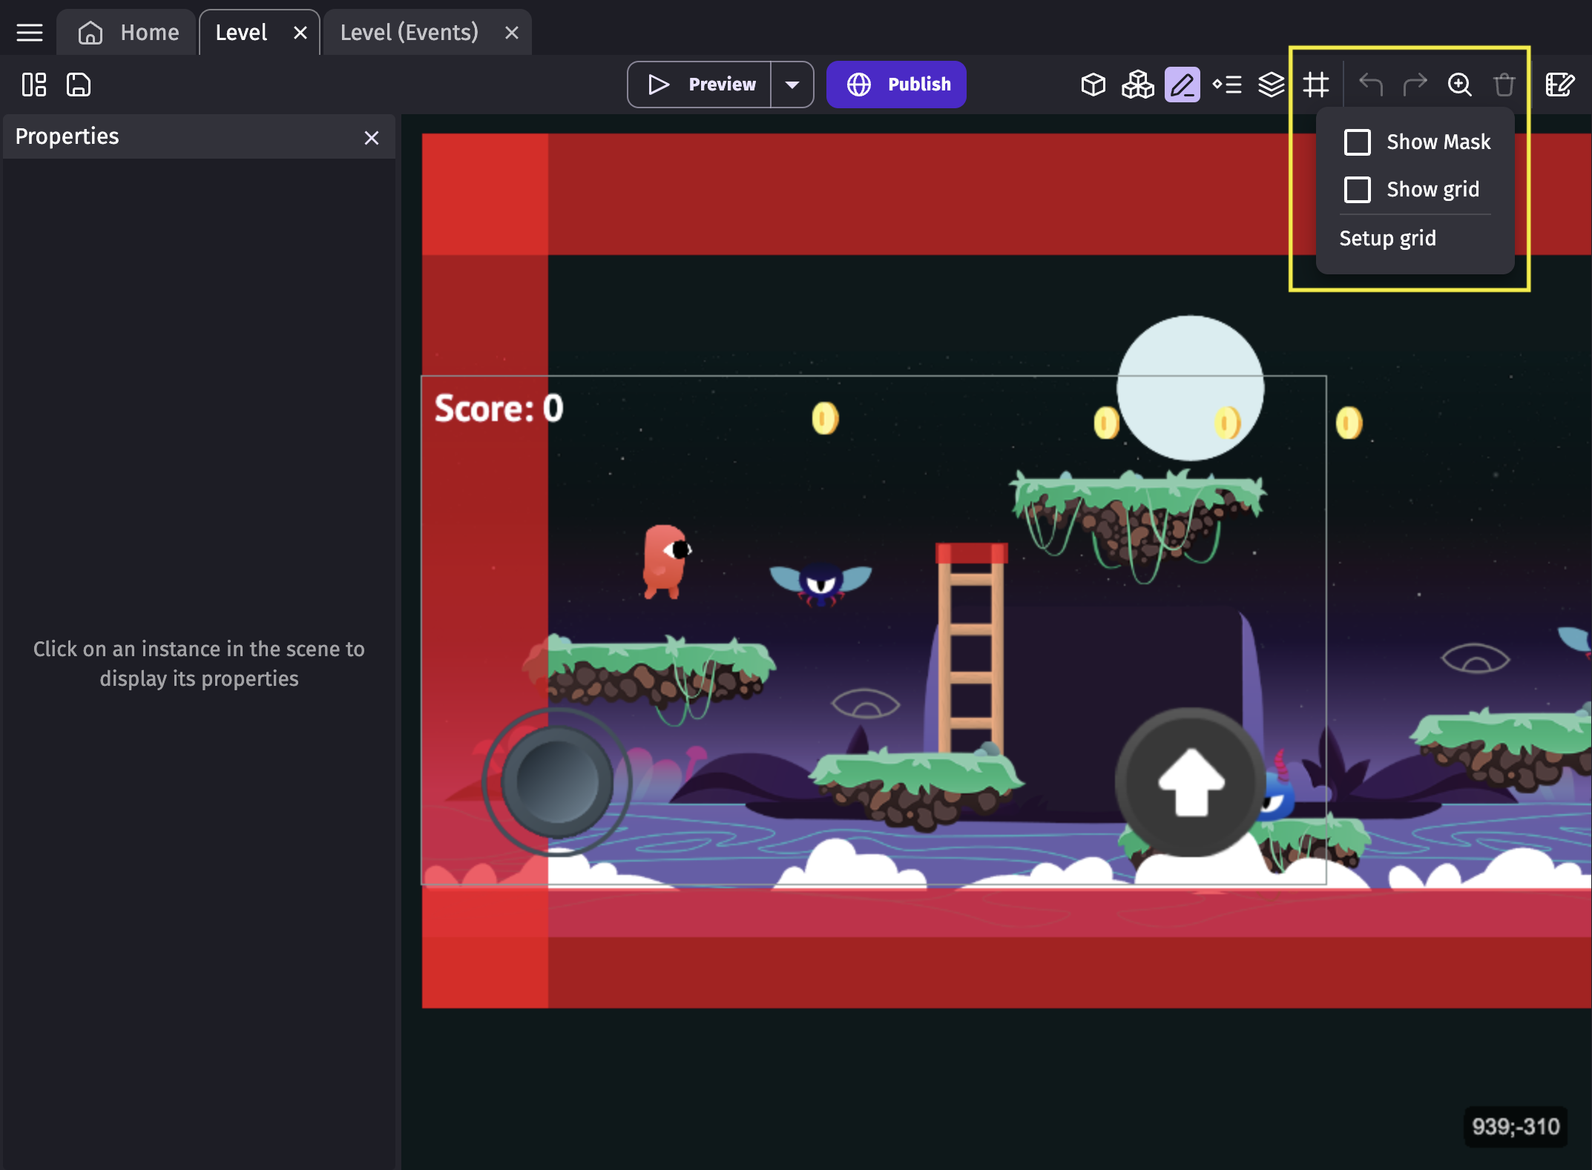1592x1170 pixels.
Task: Open the zoom magnifier options
Action: tap(1459, 85)
